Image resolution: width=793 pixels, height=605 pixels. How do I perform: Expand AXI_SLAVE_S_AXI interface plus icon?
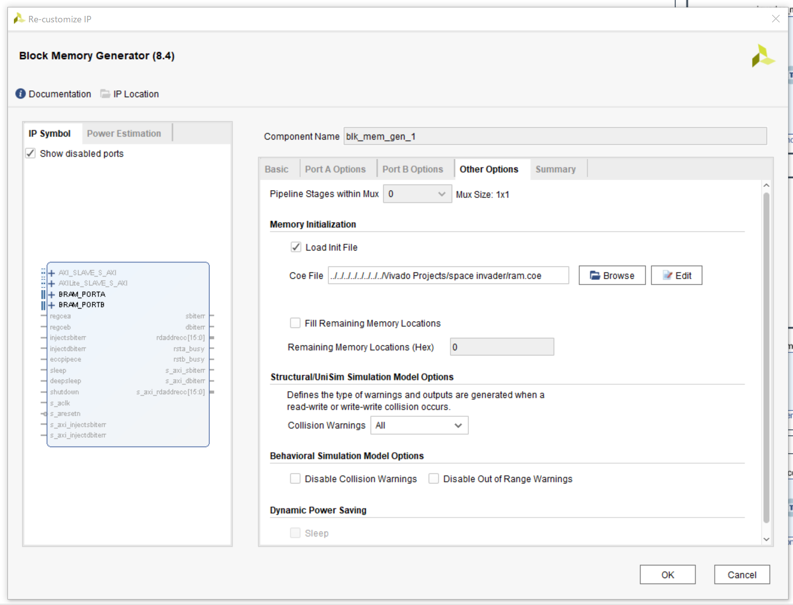coord(52,273)
